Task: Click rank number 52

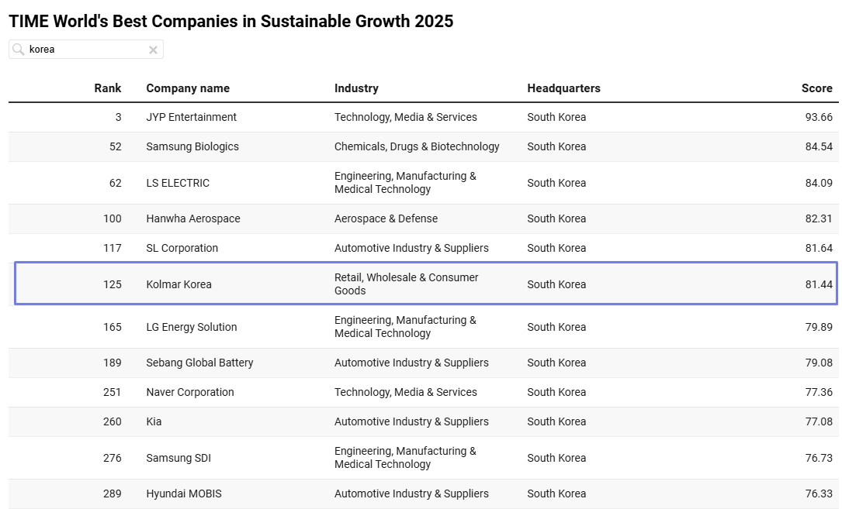Action: coord(116,146)
